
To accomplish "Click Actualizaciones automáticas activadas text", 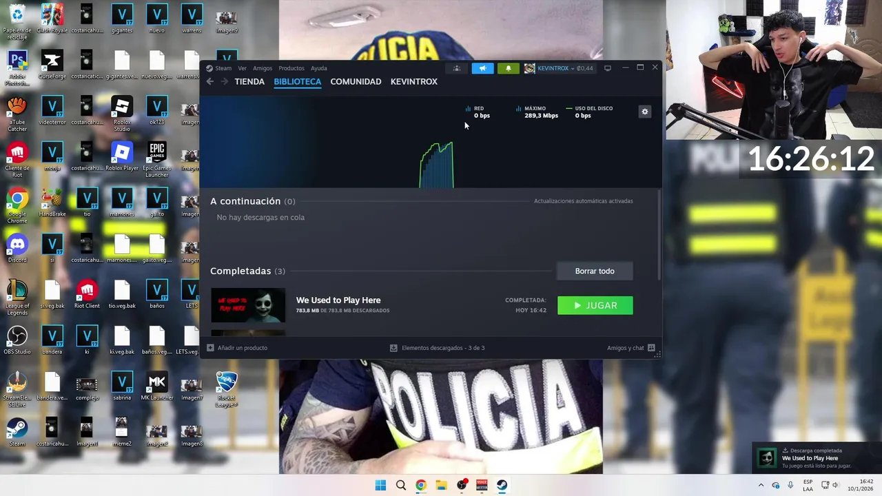I will [583, 201].
